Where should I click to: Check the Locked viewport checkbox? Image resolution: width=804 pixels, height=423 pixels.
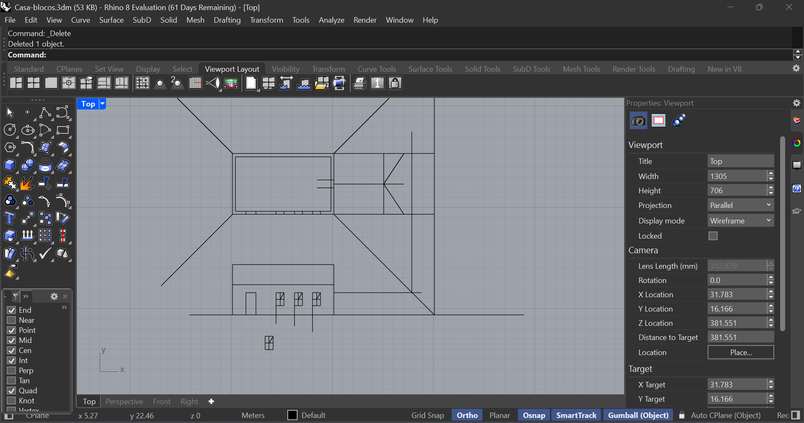(713, 236)
